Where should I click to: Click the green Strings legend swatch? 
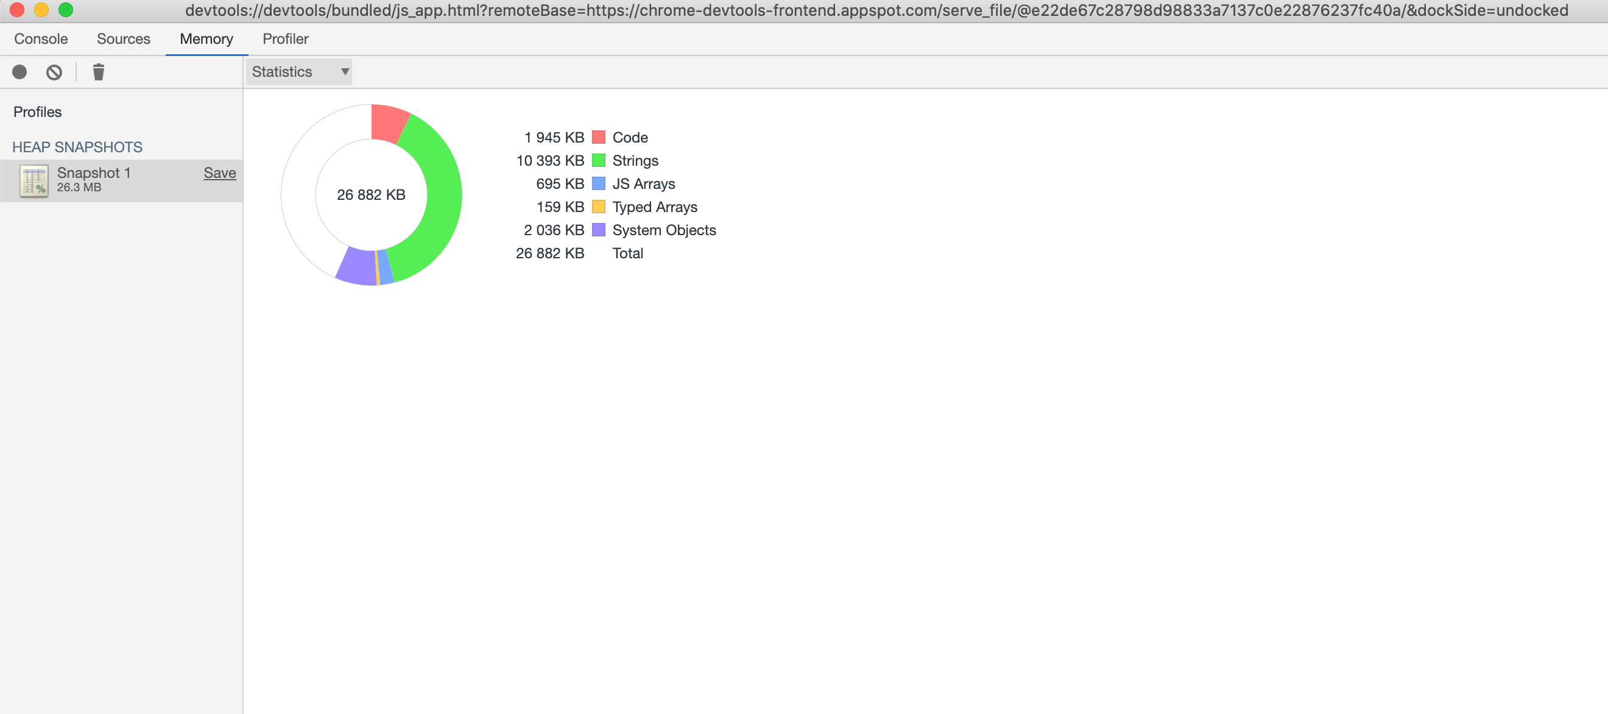coord(598,160)
